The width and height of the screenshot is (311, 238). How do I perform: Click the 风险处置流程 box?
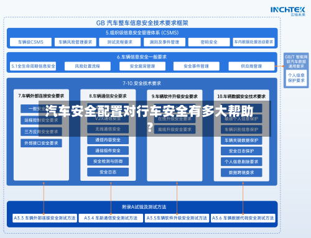click(x=88, y=66)
